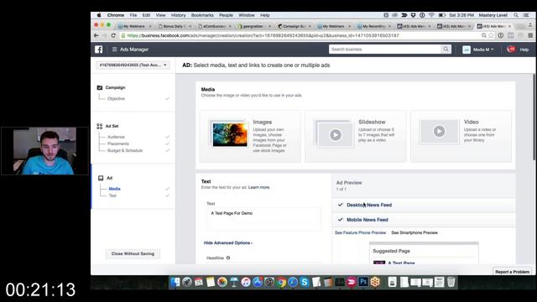Choose the Slideshow media option

356,136
